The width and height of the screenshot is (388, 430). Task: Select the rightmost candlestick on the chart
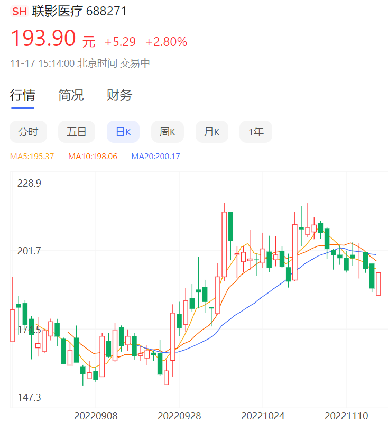378,284
